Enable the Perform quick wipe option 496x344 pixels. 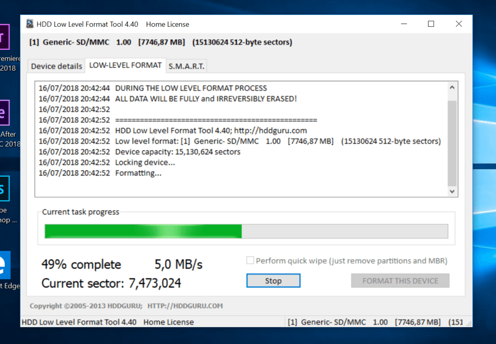pos(250,260)
